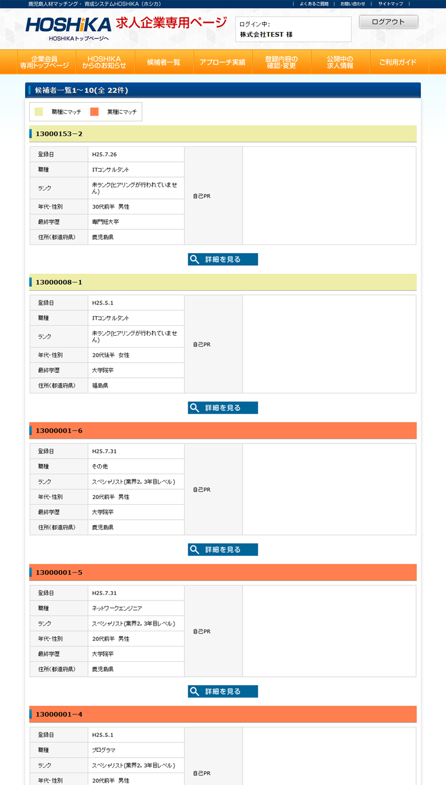Select the 候補者一覧 navigation tab
This screenshot has height=785, width=446.
pos(163,62)
